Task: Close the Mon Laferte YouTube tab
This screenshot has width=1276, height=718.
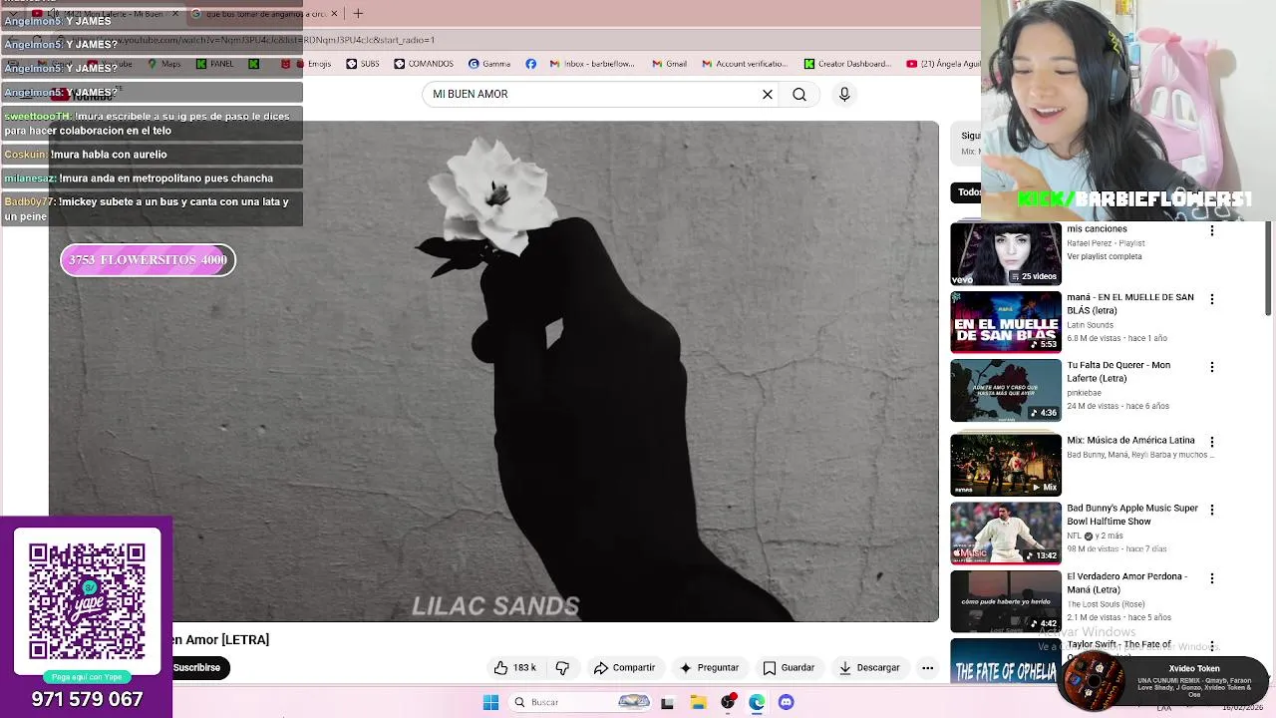Action: pos(175,14)
